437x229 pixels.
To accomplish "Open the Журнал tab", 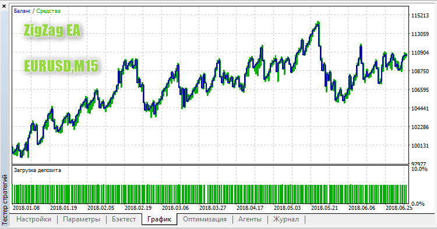I will click(286, 219).
